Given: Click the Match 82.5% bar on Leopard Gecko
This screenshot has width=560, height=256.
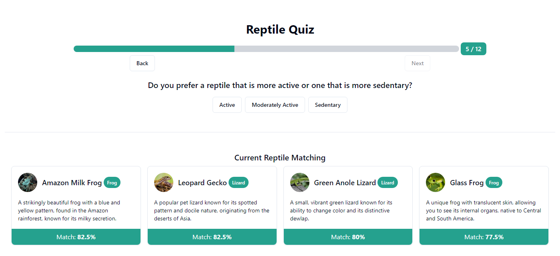Looking at the screenshot, I should coord(212,236).
